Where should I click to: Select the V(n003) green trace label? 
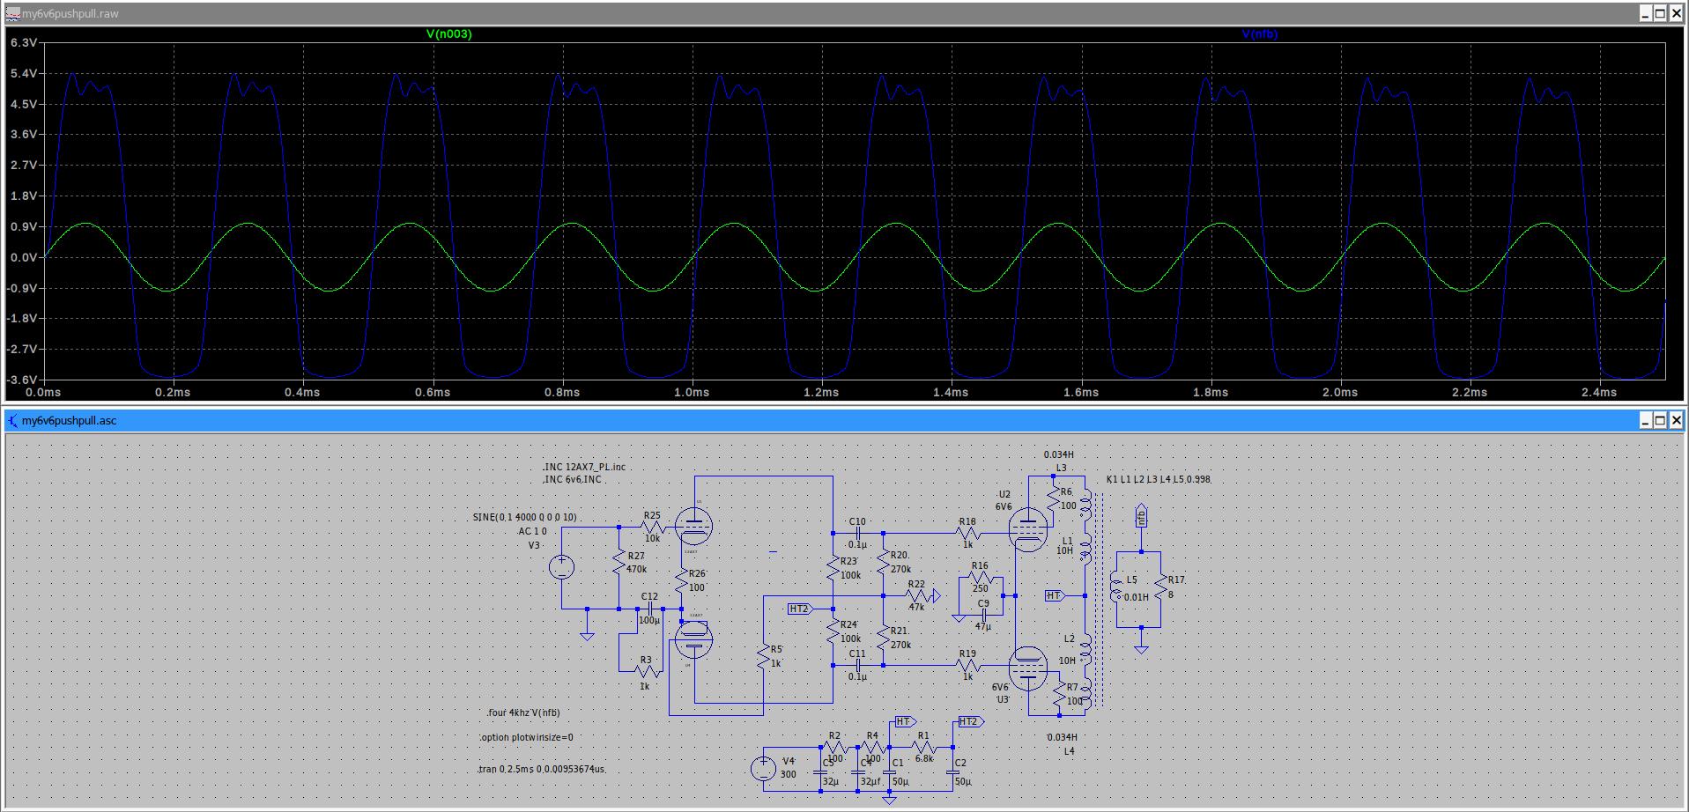448,34
